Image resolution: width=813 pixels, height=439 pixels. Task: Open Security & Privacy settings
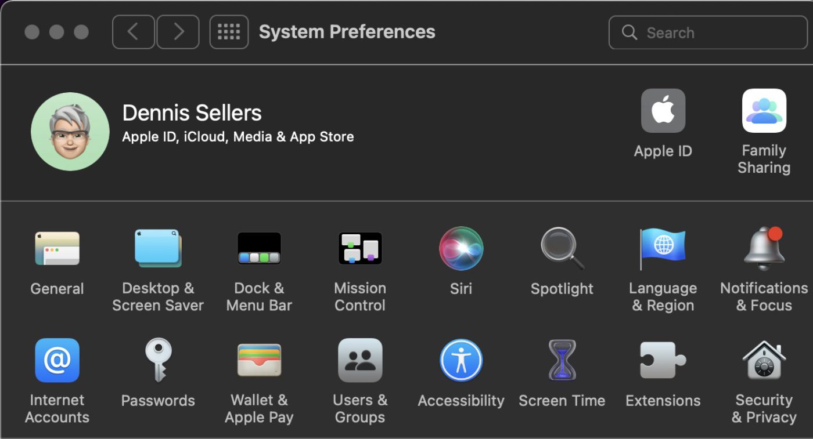(764, 360)
